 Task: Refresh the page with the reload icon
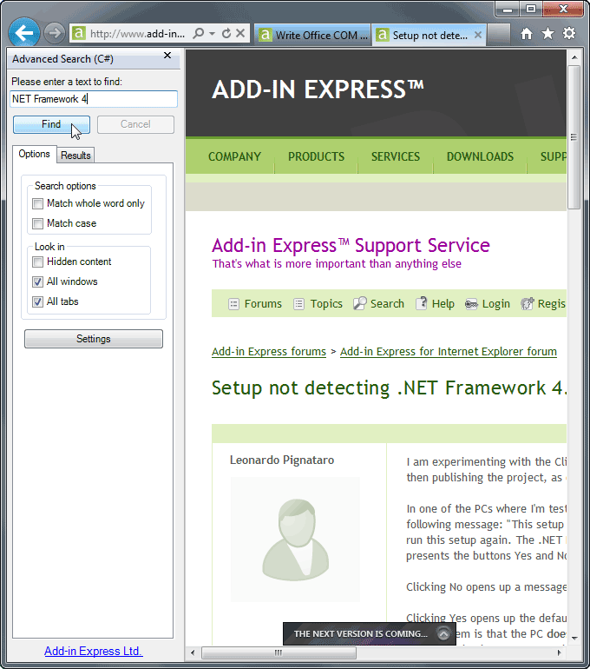coord(226,33)
